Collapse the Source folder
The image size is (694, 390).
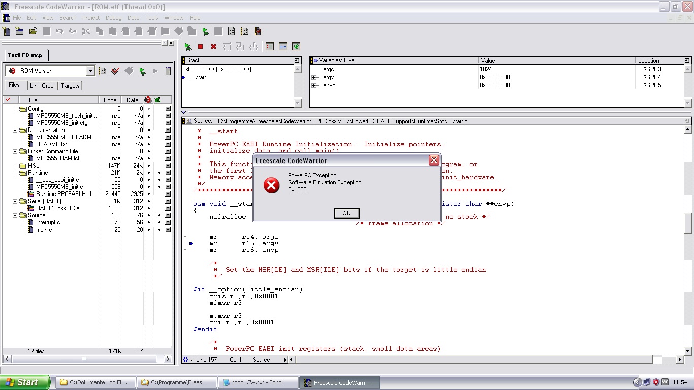[15, 215]
